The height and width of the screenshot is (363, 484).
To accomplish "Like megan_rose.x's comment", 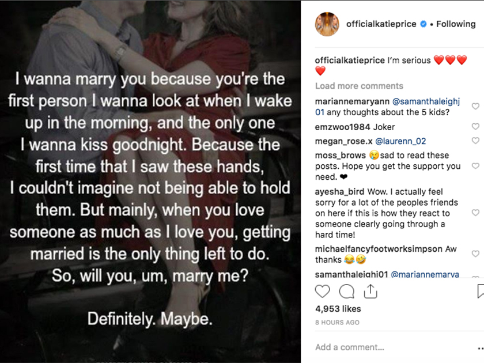I will pyautogui.click(x=475, y=141).
